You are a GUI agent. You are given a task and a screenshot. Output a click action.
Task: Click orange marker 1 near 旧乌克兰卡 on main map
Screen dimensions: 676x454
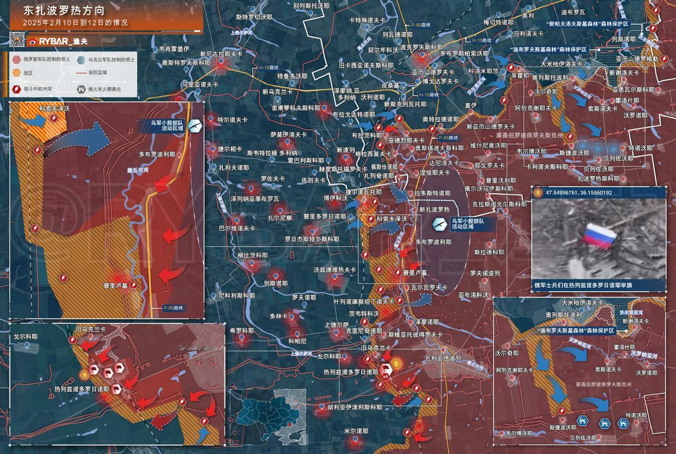click(x=397, y=363)
